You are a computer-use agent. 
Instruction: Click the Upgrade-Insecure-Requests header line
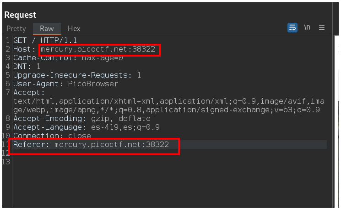(x=77, y=75)
